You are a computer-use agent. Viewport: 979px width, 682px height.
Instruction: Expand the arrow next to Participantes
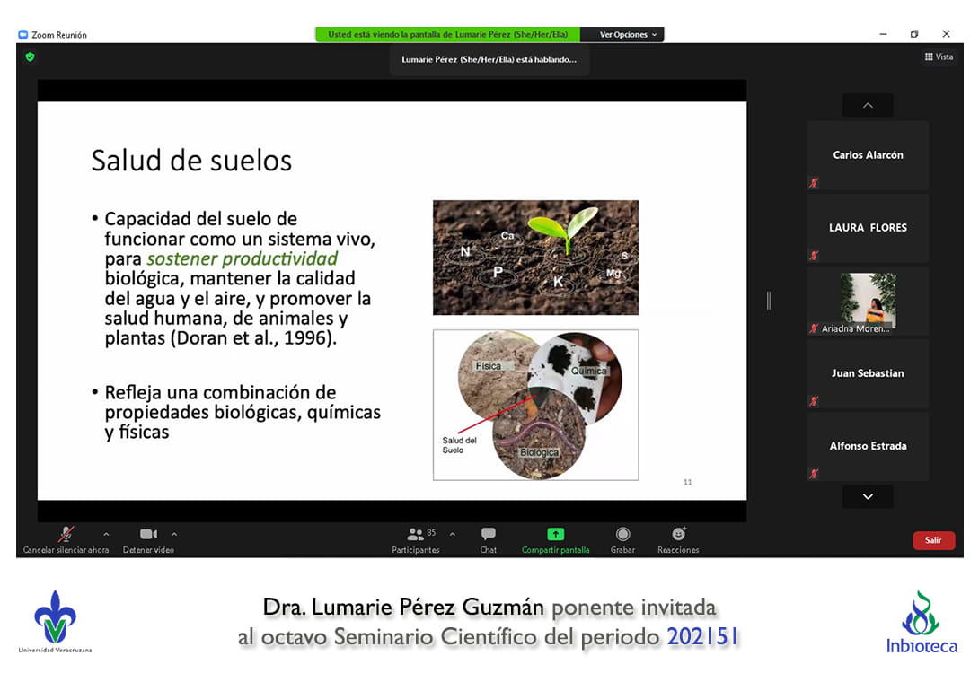[x=452, y=534]
